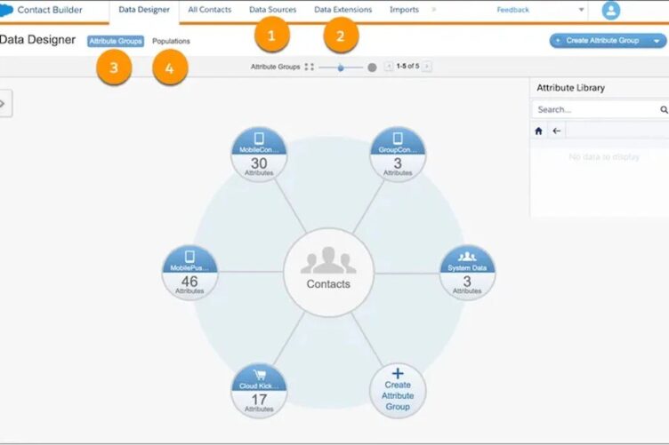Viewport: 669px width, 445px height.
Task: Click the Attribute Library back arrow
Action: coord(557,131)
